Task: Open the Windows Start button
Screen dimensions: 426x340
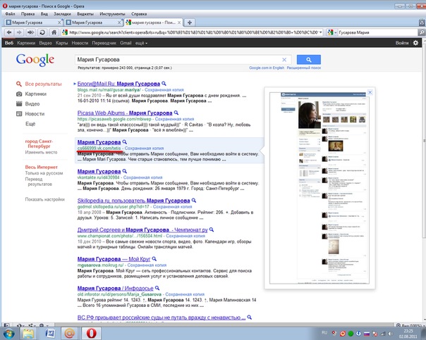Action: point(8,334)
